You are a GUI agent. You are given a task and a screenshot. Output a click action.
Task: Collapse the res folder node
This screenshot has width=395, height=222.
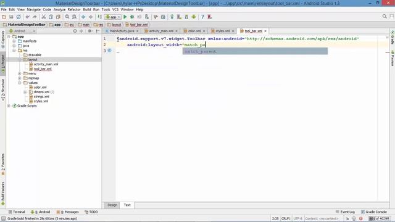(x=14, y=51)
